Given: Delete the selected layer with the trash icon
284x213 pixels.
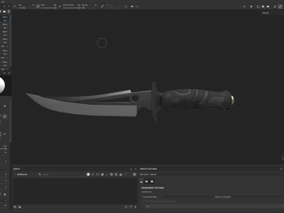Looking at the screenshot, I should [9, 11].
